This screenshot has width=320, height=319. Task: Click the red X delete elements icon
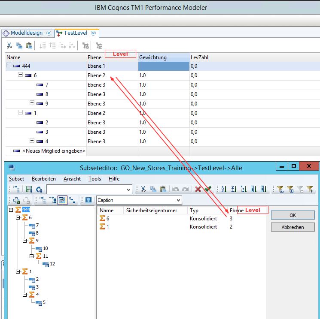198,189
